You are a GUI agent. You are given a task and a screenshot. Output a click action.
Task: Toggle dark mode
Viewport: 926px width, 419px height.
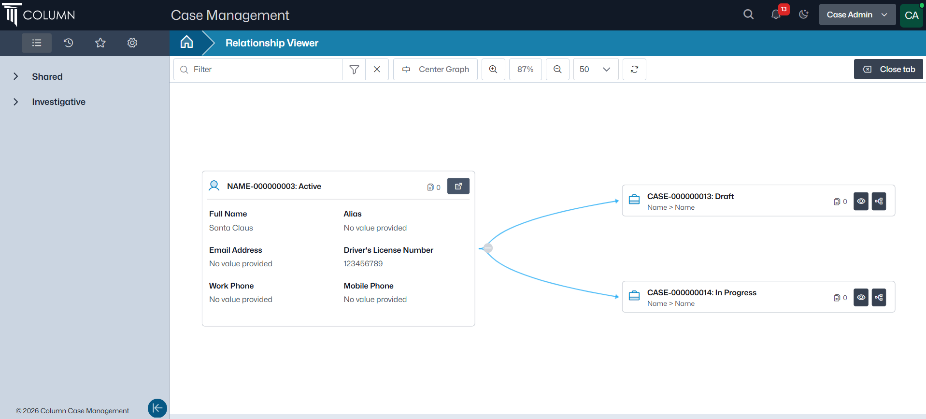click(x=803, y=14)
